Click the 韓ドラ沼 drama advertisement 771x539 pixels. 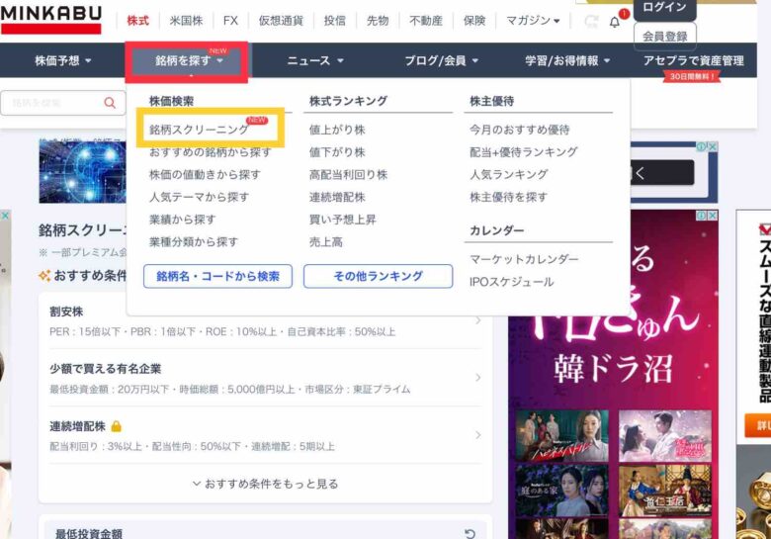pos(613,374)
